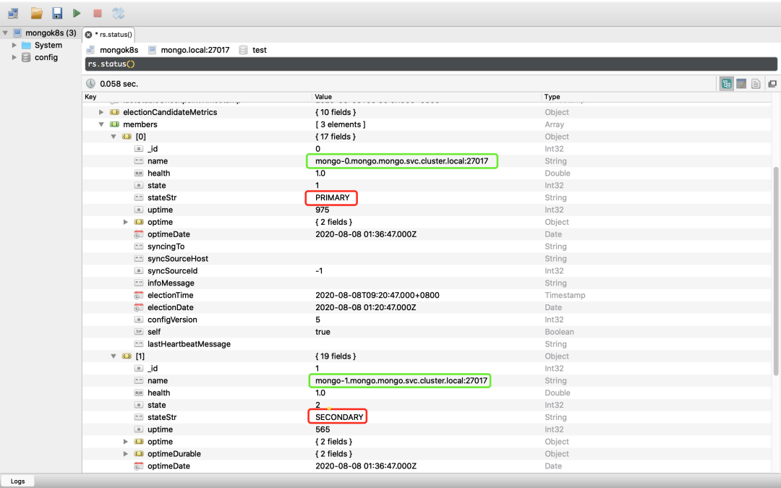Screen dimensions: 781x488
Task: Click mongok8s connection label in tab header
Action: point(119,50)
